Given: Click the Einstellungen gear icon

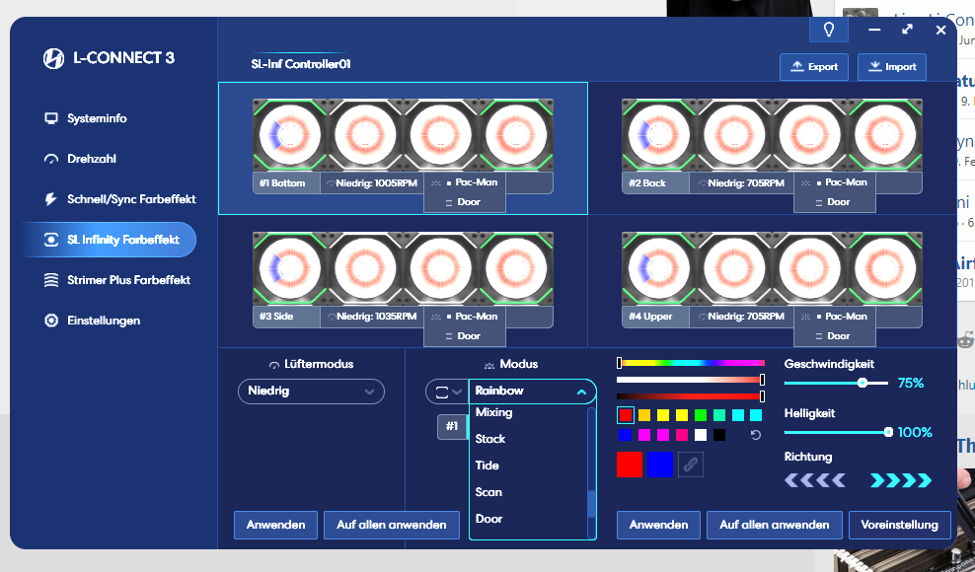Looking at the screenshot, I should point(51,321).
